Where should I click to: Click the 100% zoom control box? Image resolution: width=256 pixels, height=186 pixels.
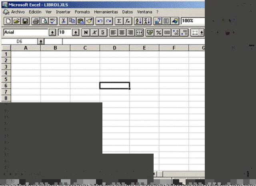click(193, 21)
